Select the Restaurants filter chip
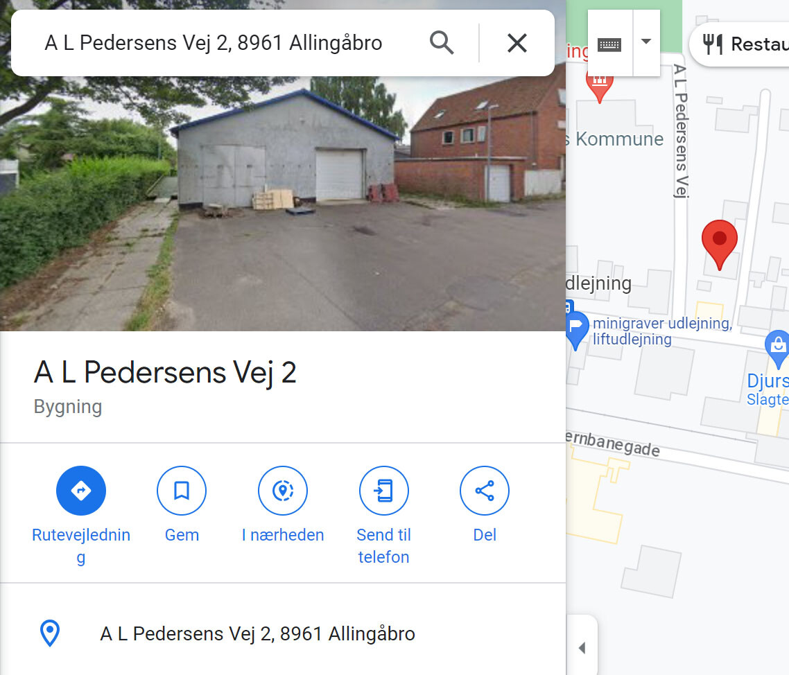Screen dimensions: 789x675 tap(740, 44)
